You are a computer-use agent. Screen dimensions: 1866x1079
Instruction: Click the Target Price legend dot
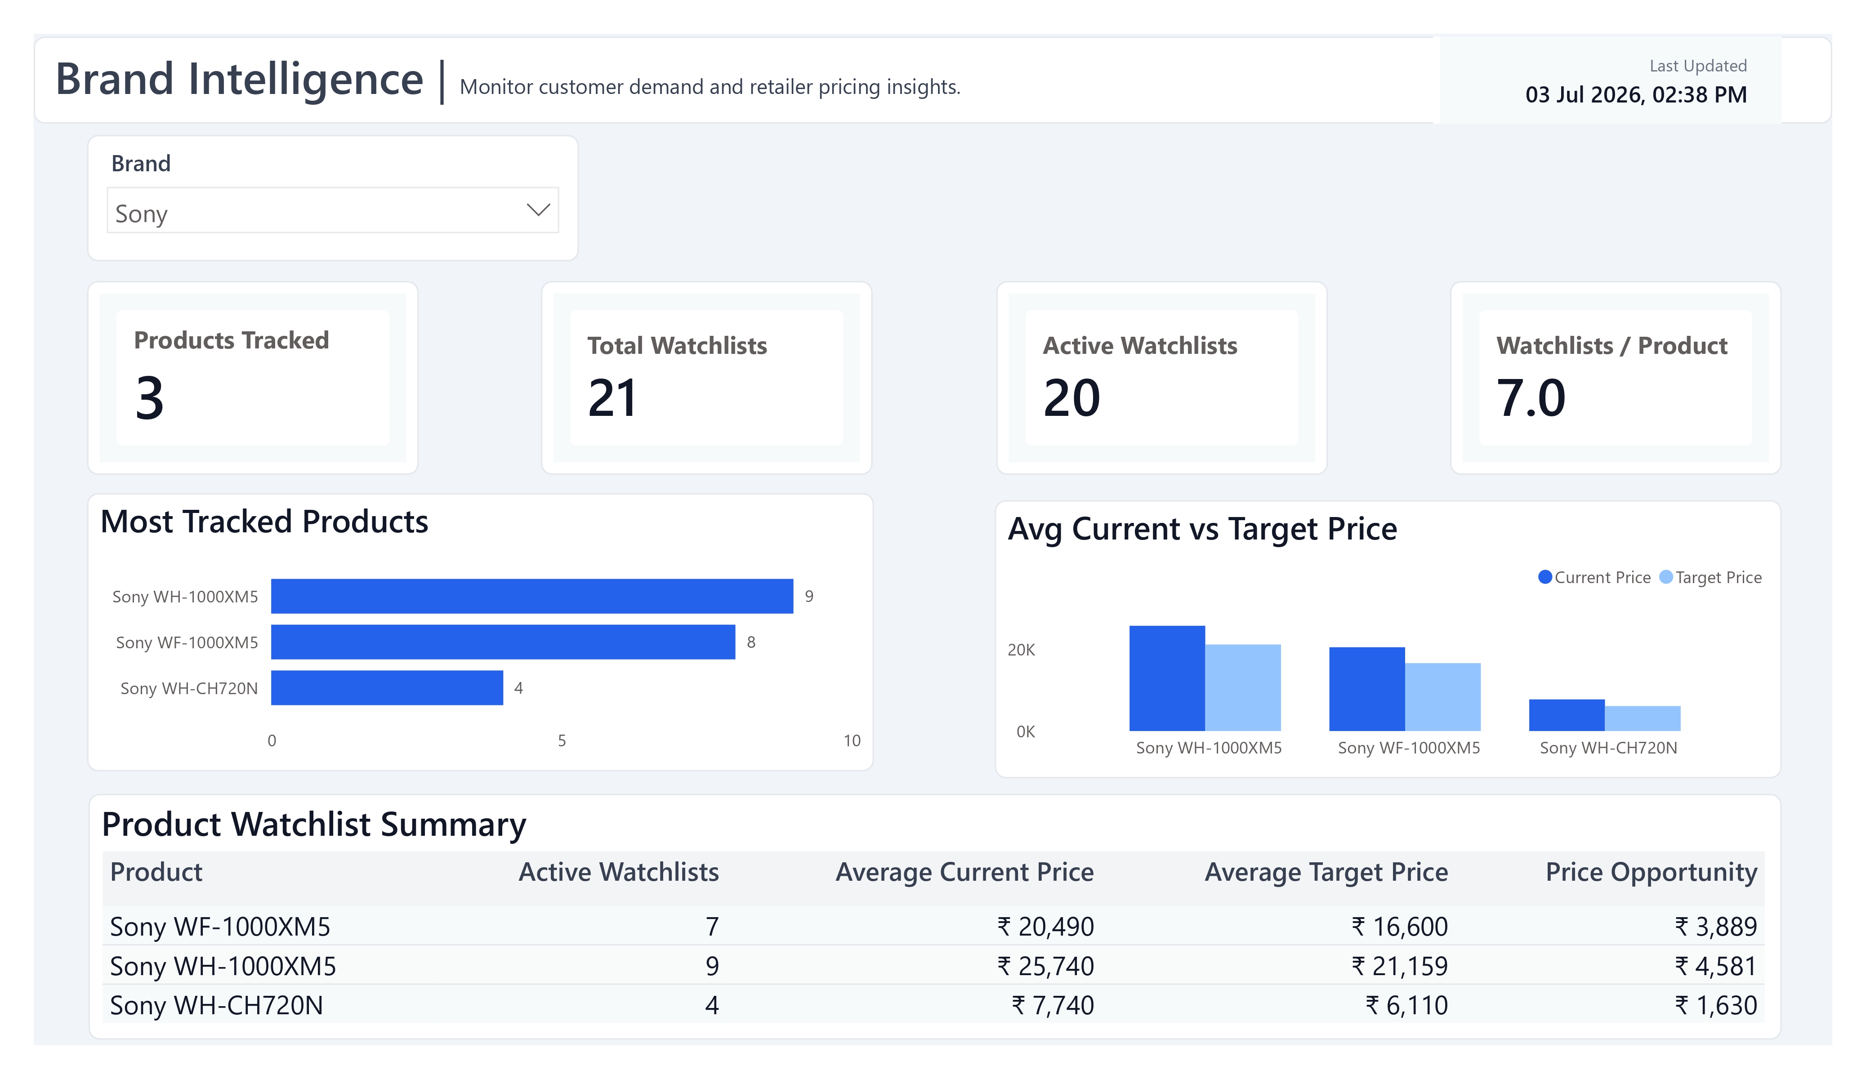click(1665, 577)
